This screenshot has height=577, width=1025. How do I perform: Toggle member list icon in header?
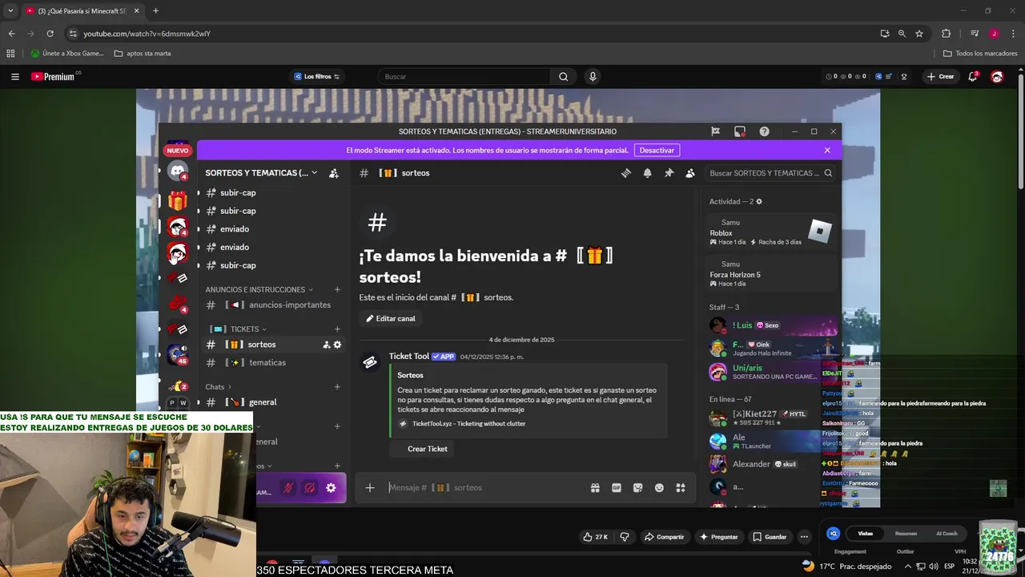689,173
